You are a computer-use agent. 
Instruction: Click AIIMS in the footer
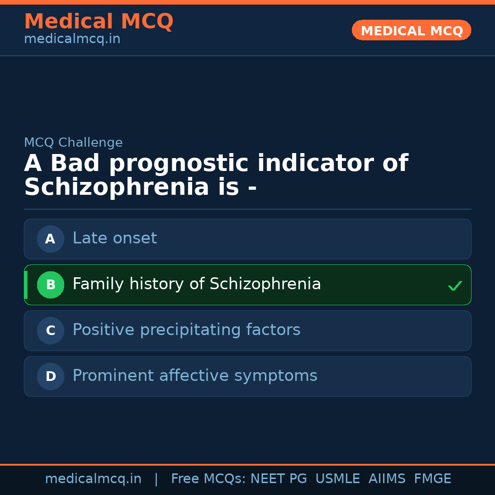pyautogui.click(x=387, y=479)
